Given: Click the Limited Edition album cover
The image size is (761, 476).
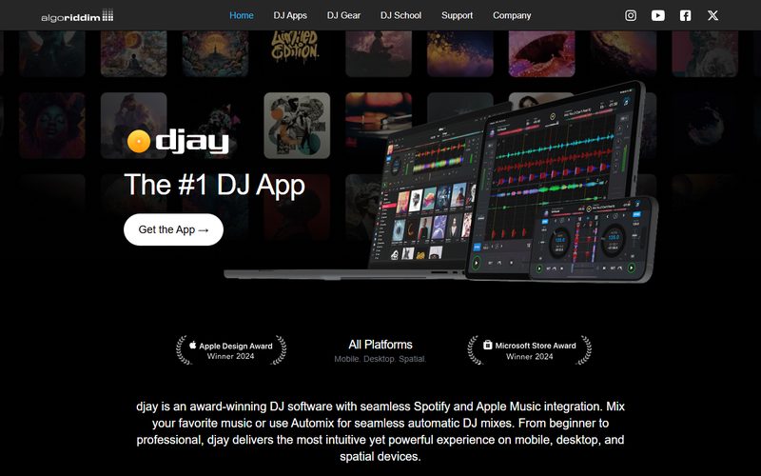Looking at the screenshot, I should coord(296,52).
